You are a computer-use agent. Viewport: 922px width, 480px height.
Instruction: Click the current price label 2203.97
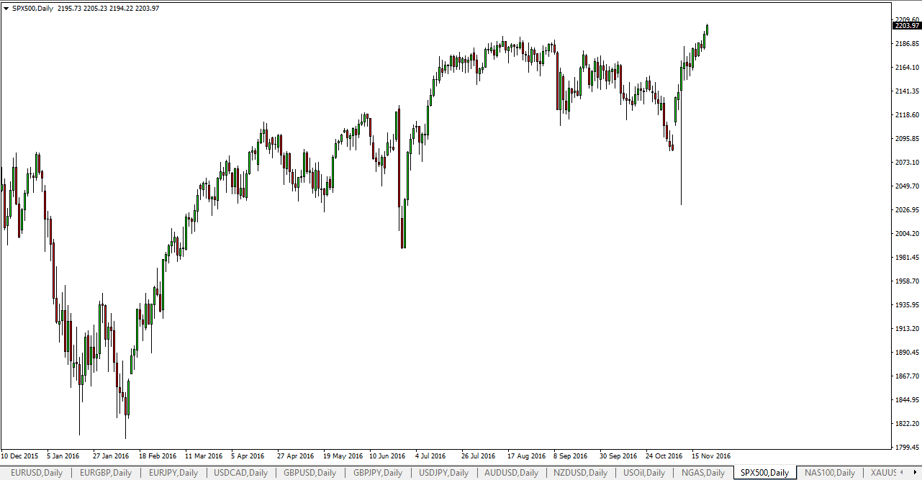906,26
